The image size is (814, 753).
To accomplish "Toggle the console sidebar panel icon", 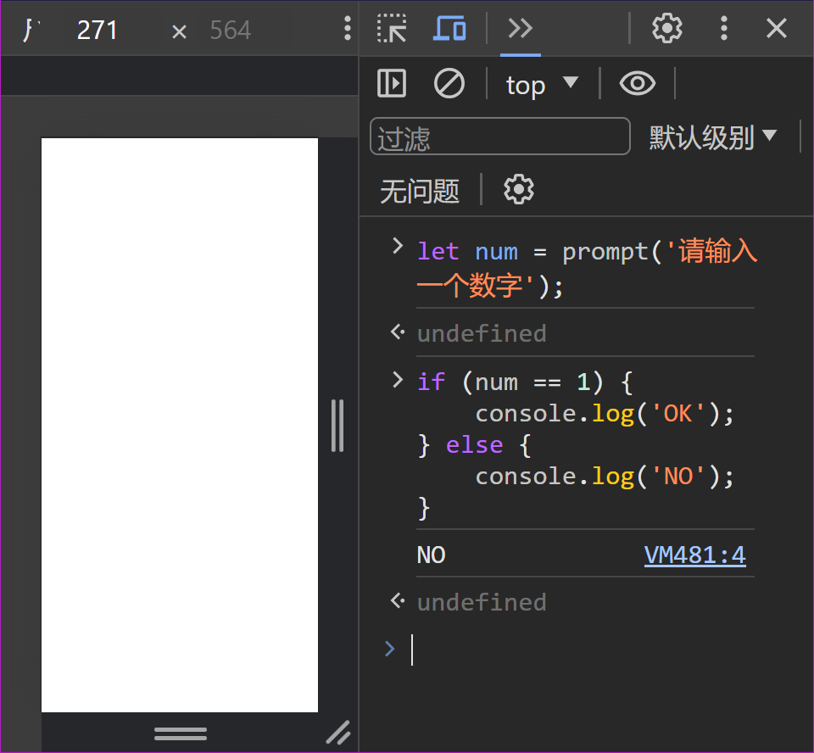I will [x=392, y=84].
